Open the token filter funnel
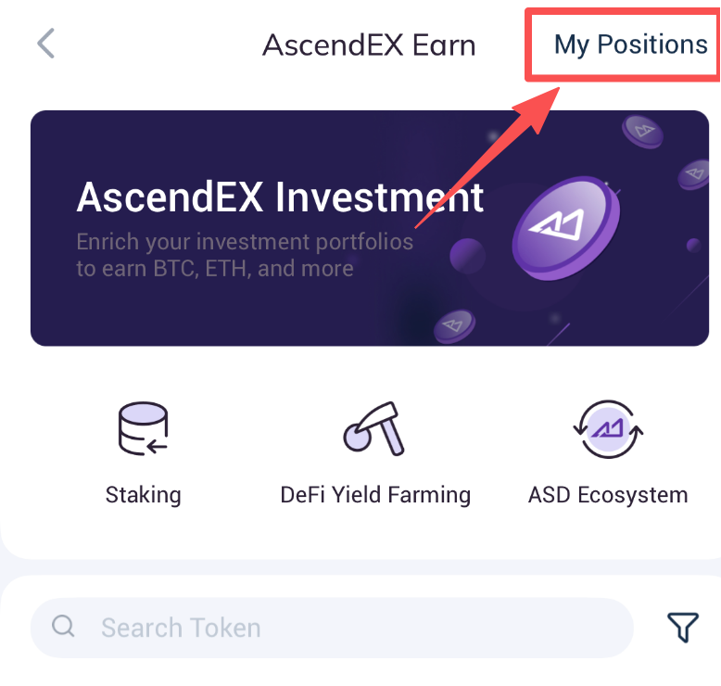 pos(683,628)
